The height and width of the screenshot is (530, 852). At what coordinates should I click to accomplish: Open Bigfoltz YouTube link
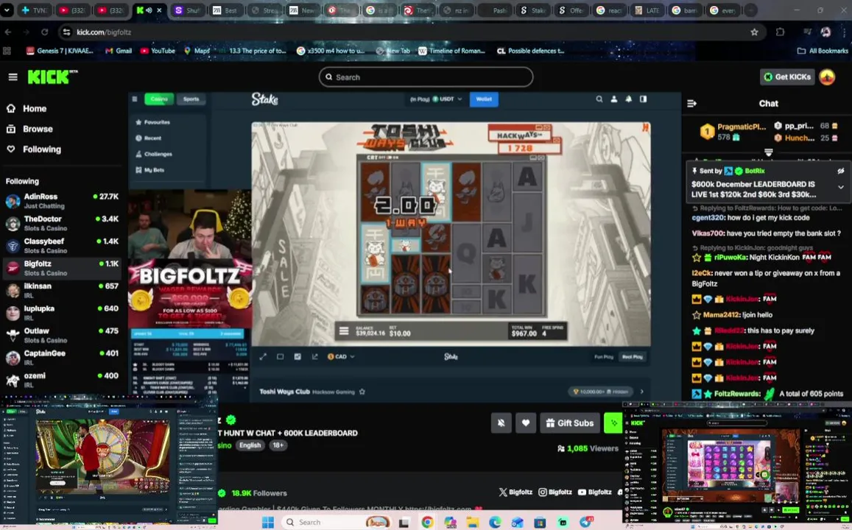click(594, 492)
